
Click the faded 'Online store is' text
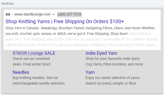click(140, 34)
